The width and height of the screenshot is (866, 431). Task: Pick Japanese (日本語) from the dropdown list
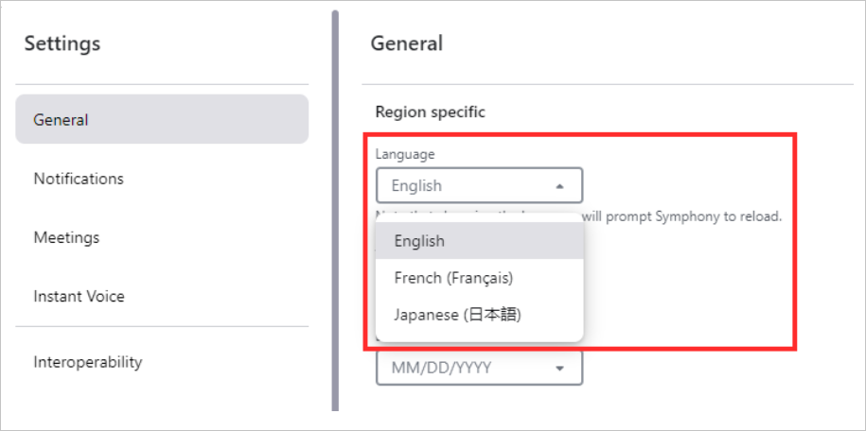(x=480, y=315)
